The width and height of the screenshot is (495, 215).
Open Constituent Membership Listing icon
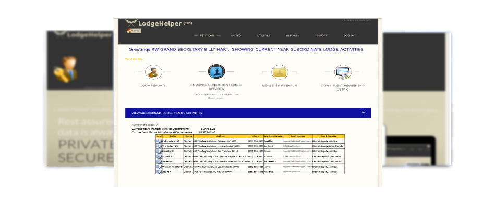pyautogui.click(x=343, y=72)
